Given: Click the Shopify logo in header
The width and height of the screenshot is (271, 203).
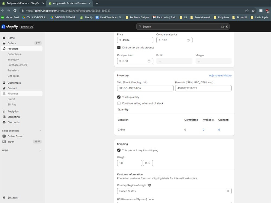Looking at the screenshot, I should pyautogui.click(x=10, y=27).
